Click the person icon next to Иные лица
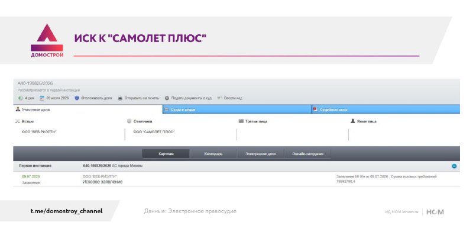The width and height of the screenshot is (473, 235). [x=352, y=121]
